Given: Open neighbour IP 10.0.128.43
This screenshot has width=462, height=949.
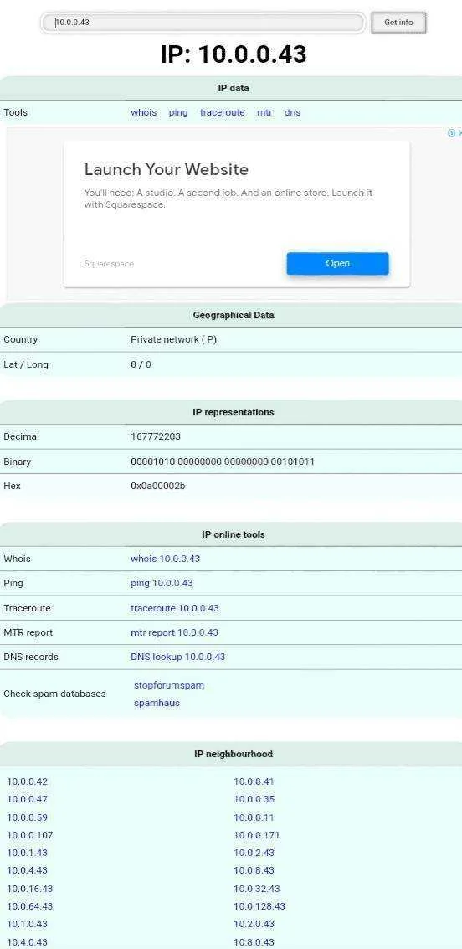Looking at the screenshot, I should [259, 906].
